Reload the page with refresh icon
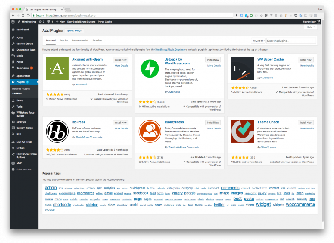The width and height of the screenshot is (334, 243). pos(23,15)
